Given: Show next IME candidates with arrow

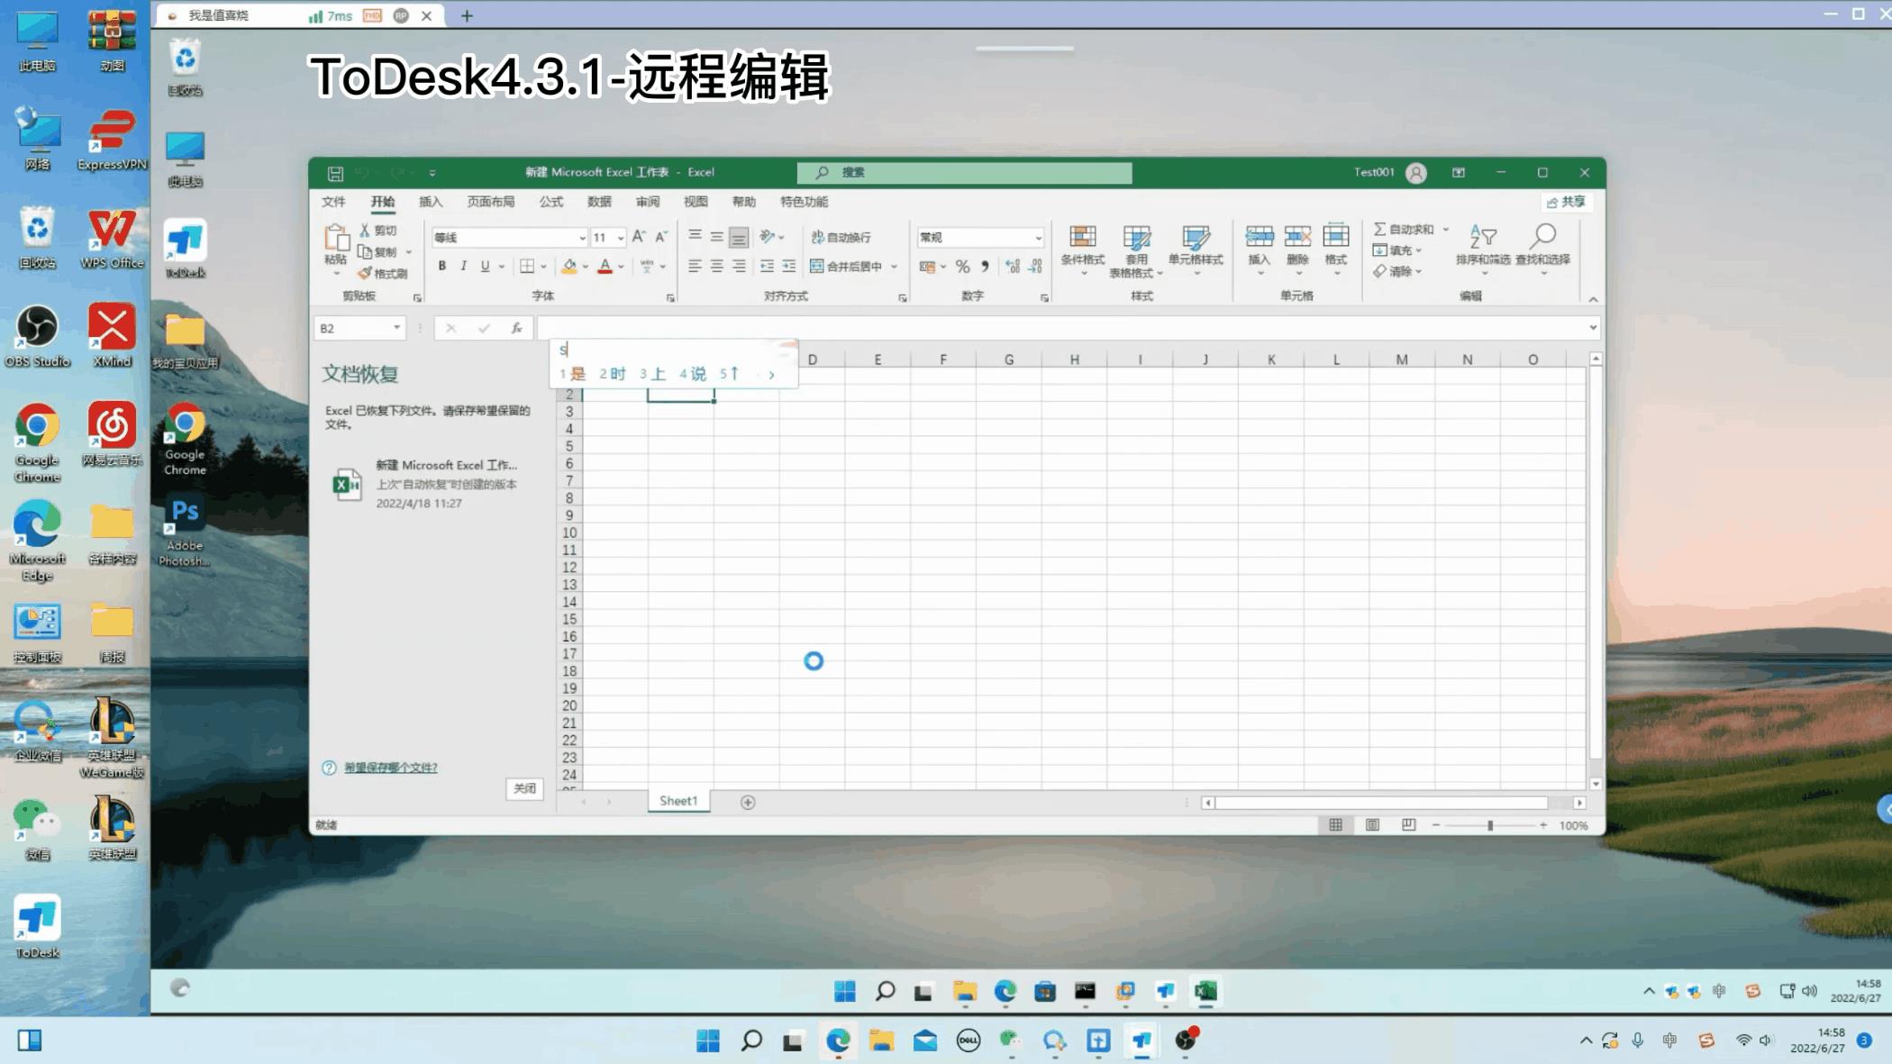Looking at the screenshot, I should (771, 375).
